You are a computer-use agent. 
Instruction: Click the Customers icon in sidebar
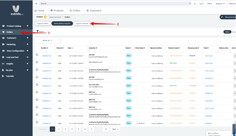pyautogui.click(x=3, y=38)
